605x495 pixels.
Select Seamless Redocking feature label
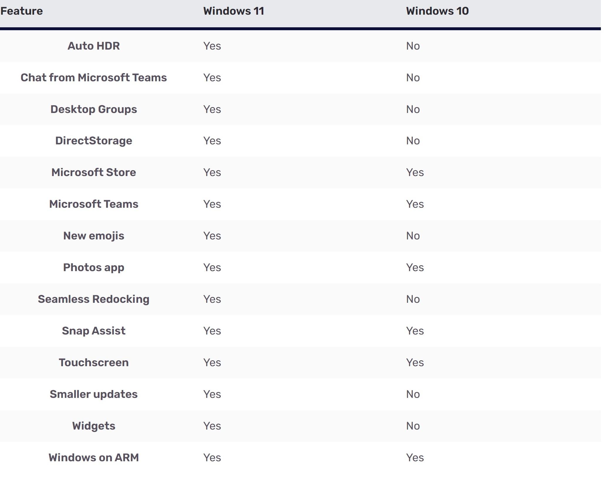point(94,299)
